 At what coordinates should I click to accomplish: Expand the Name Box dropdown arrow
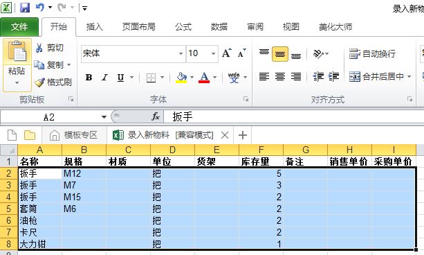104,117
